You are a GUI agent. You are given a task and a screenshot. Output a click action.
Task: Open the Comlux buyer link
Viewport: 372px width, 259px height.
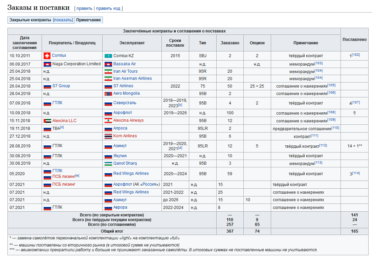[x=59, y=55]
